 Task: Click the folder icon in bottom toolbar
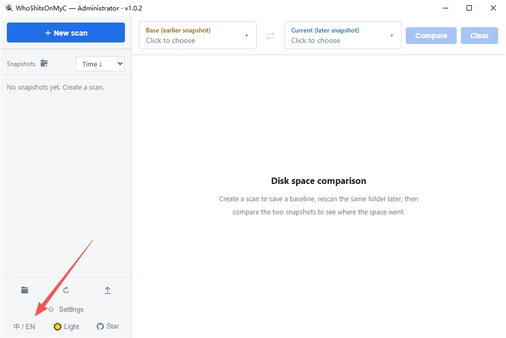25,290
